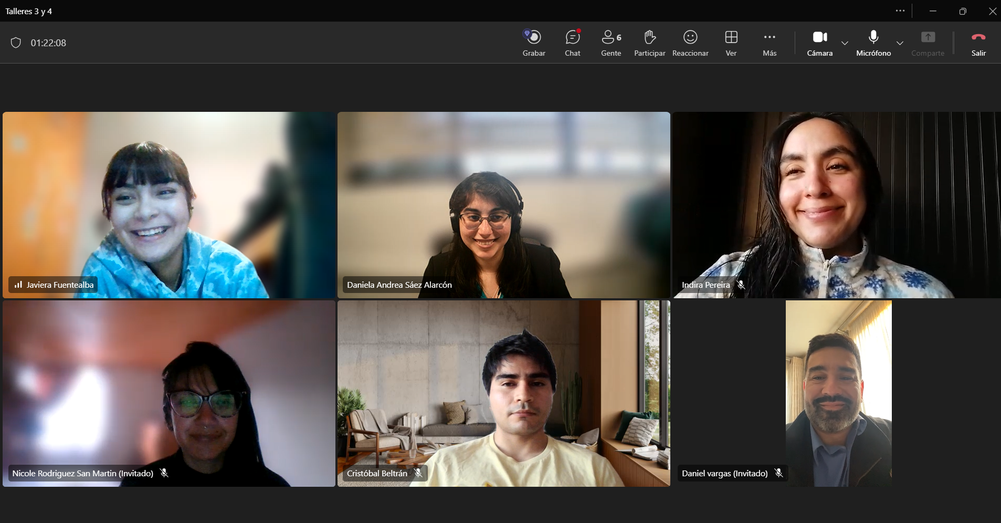Select Cristóbal Beltrán's video tile
The height and width of the screenshot is (523, 1001).
click(504, 393)
